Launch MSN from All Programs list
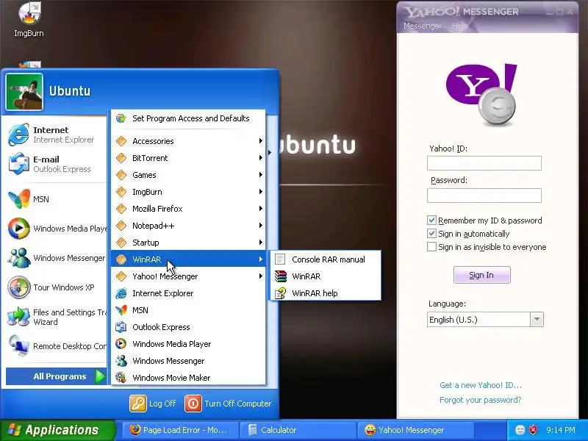Image resolution: width=588 pixels, height=441 pixels. (188, 310)
